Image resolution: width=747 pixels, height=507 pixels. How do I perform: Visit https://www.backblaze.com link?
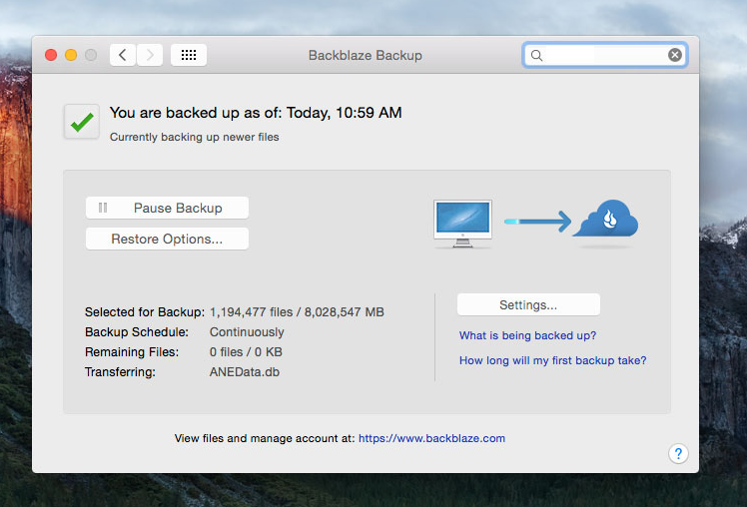[x=431, y=438]
